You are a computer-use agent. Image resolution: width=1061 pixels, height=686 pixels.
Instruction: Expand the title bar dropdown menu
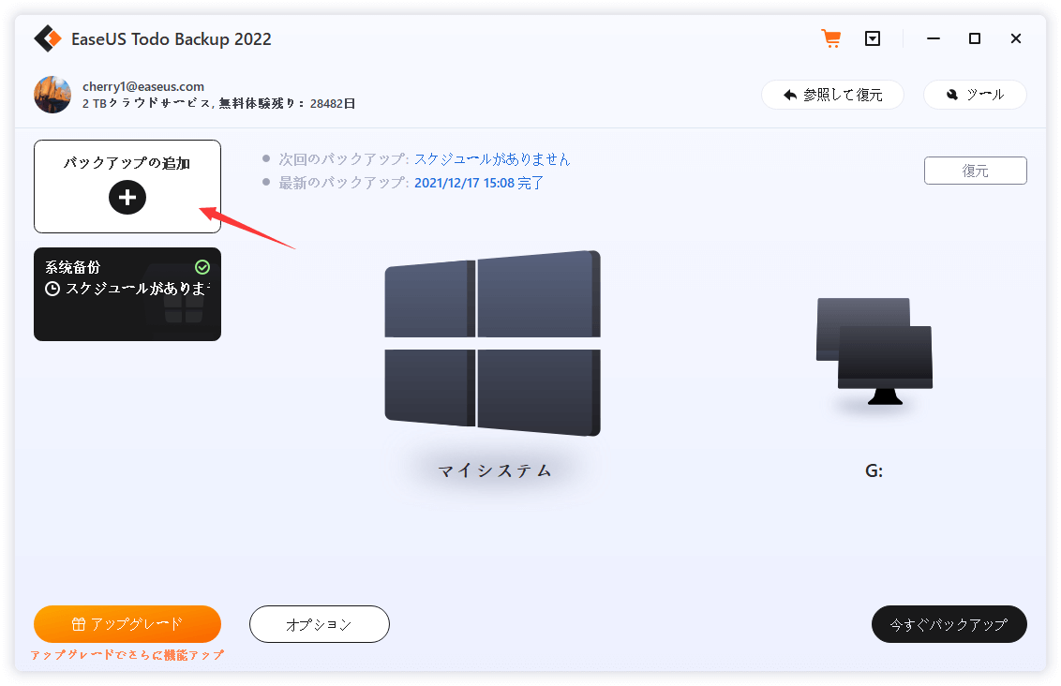(873, 38)
